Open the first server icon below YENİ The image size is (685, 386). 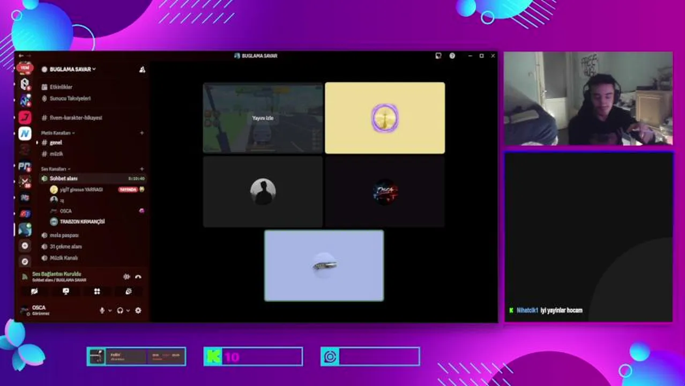click(x=25, y=84)
